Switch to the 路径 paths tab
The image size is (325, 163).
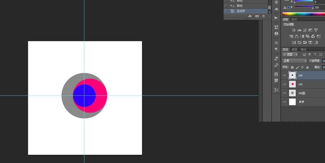click(303, 50)
